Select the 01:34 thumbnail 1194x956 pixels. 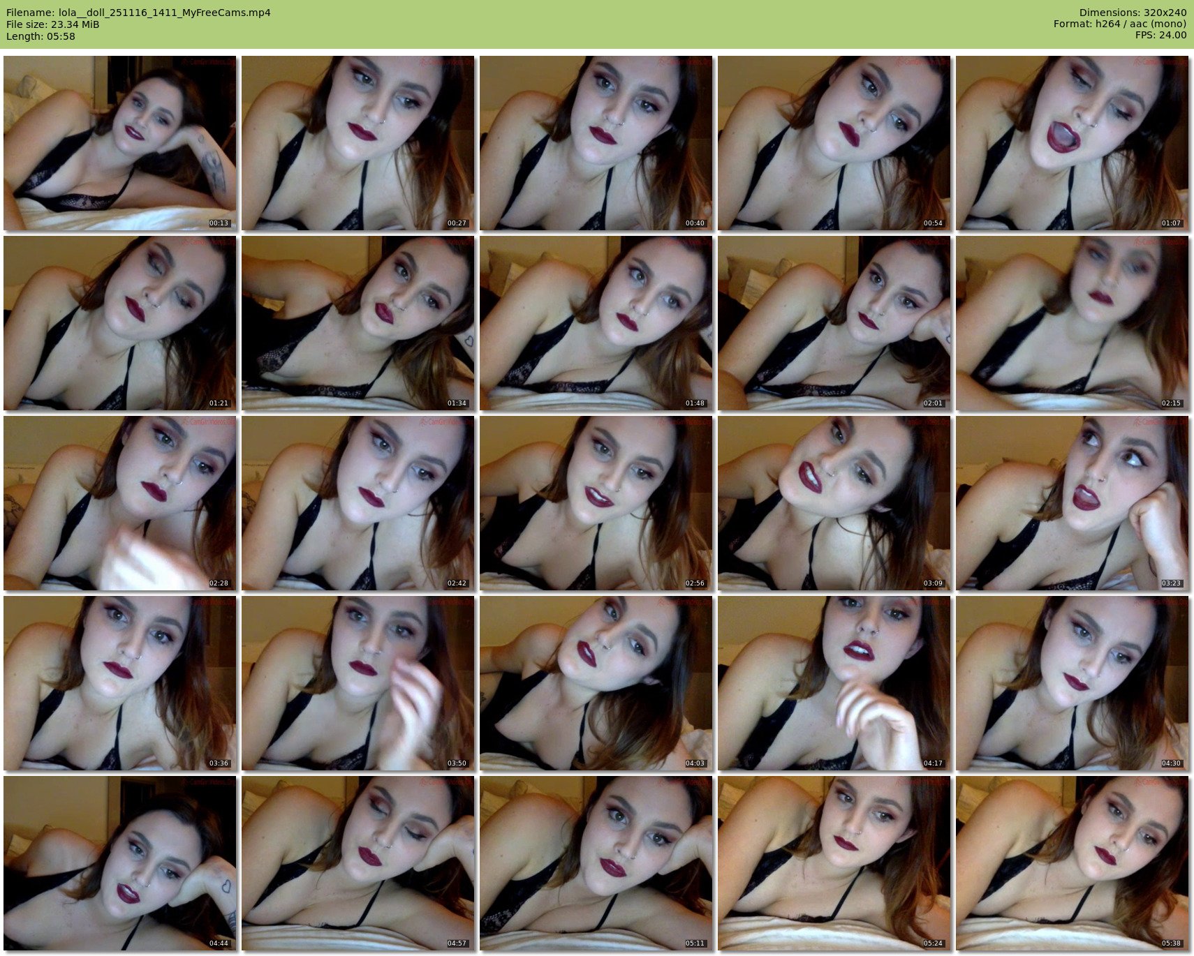(x=358, y=323)
